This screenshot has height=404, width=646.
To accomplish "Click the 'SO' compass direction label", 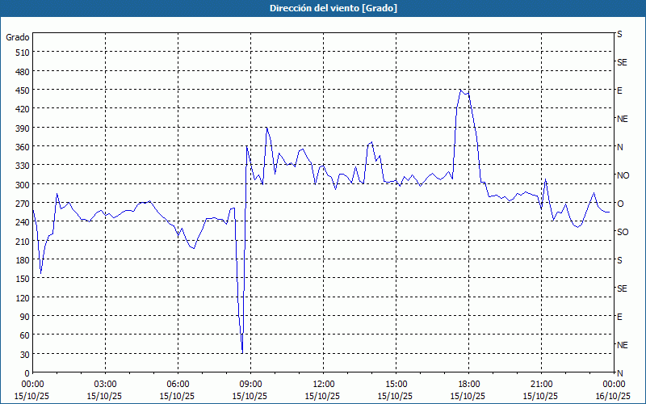I will (x=623, y=232).
